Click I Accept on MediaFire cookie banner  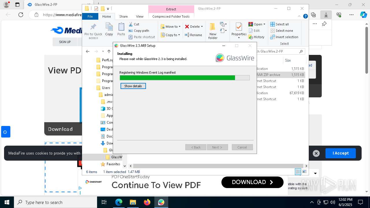[341, 153]
